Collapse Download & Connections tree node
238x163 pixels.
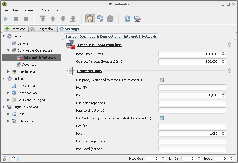coord(9,50)
